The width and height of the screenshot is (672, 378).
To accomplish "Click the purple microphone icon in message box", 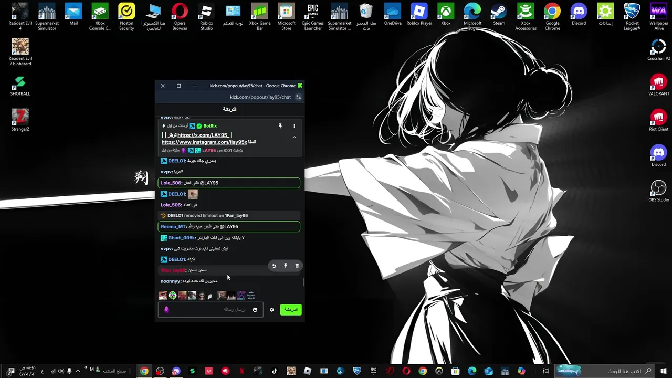I will [x=166, y=310].
